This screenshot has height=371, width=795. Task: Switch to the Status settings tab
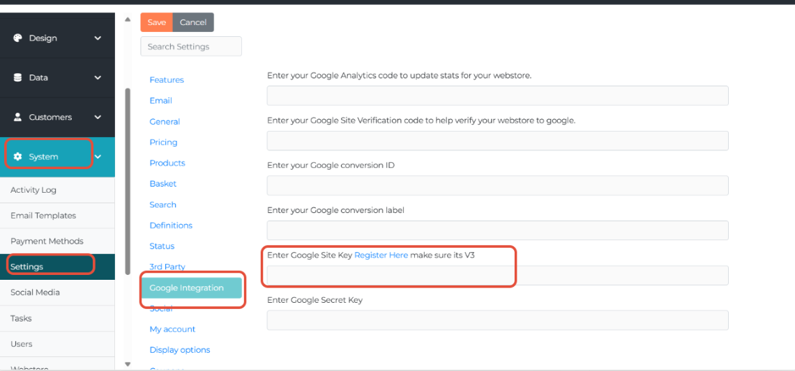tap(162, 246)
